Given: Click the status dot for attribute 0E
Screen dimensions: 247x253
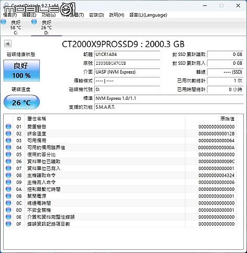Looking at the screenshot, I should pyautogui.click(x=8, y=217).
